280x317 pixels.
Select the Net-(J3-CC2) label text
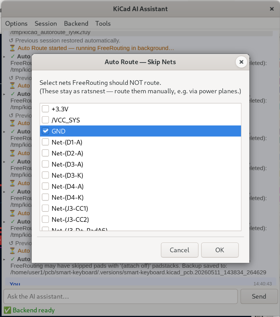point(70,219)
